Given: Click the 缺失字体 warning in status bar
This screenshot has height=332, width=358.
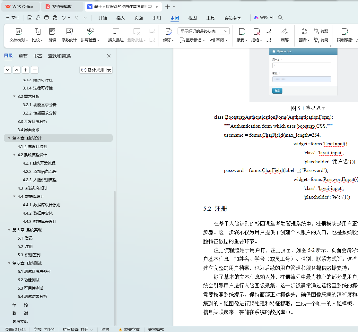Looking at the screenshot, I should [x=129, y=329].
